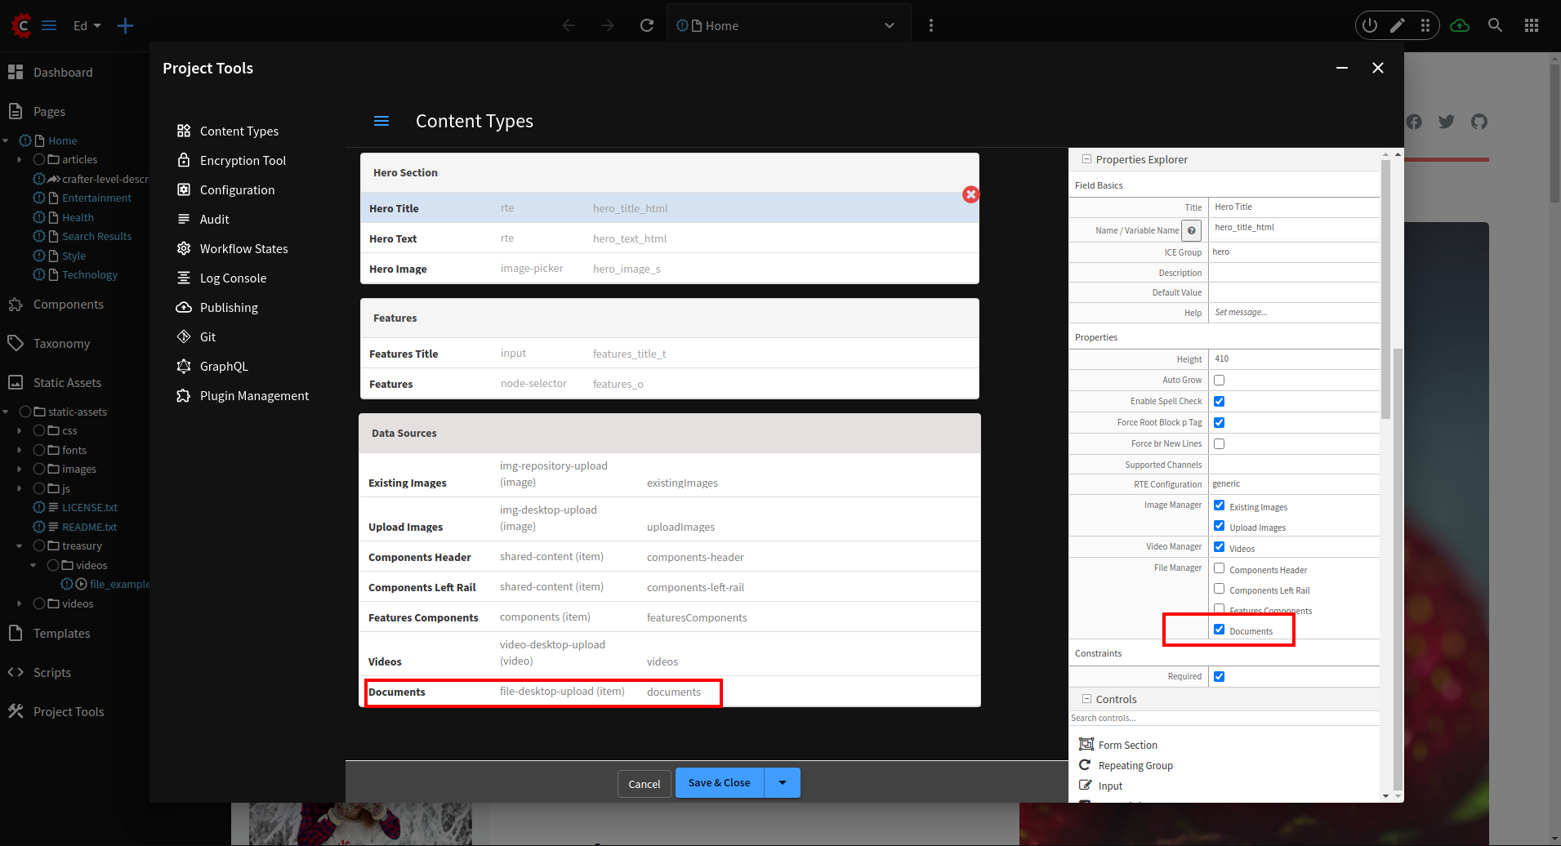Open the Log Console
This screenshot has height=846, width=1561.
coord(233,278)
